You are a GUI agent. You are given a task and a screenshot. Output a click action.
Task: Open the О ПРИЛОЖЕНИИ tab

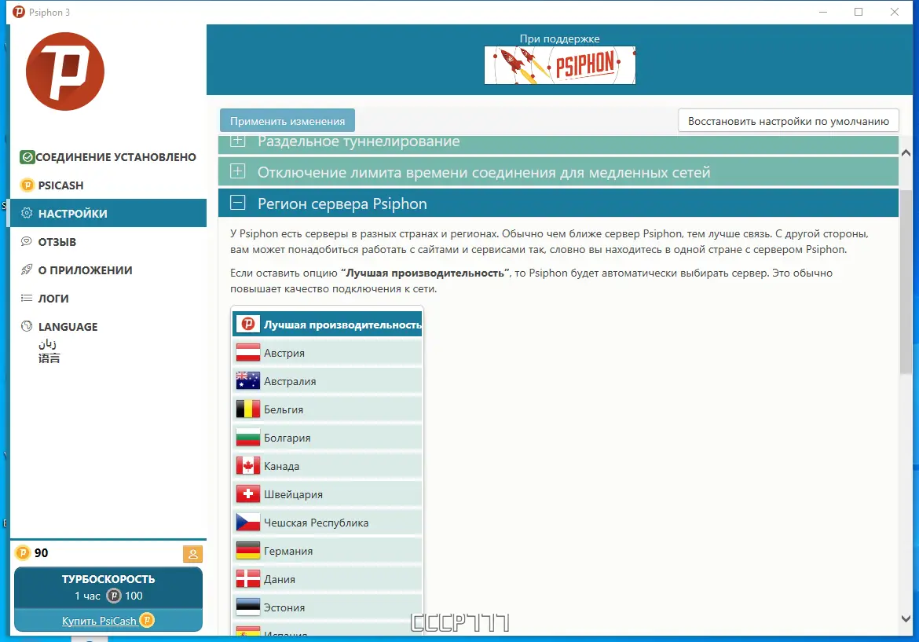108,270
